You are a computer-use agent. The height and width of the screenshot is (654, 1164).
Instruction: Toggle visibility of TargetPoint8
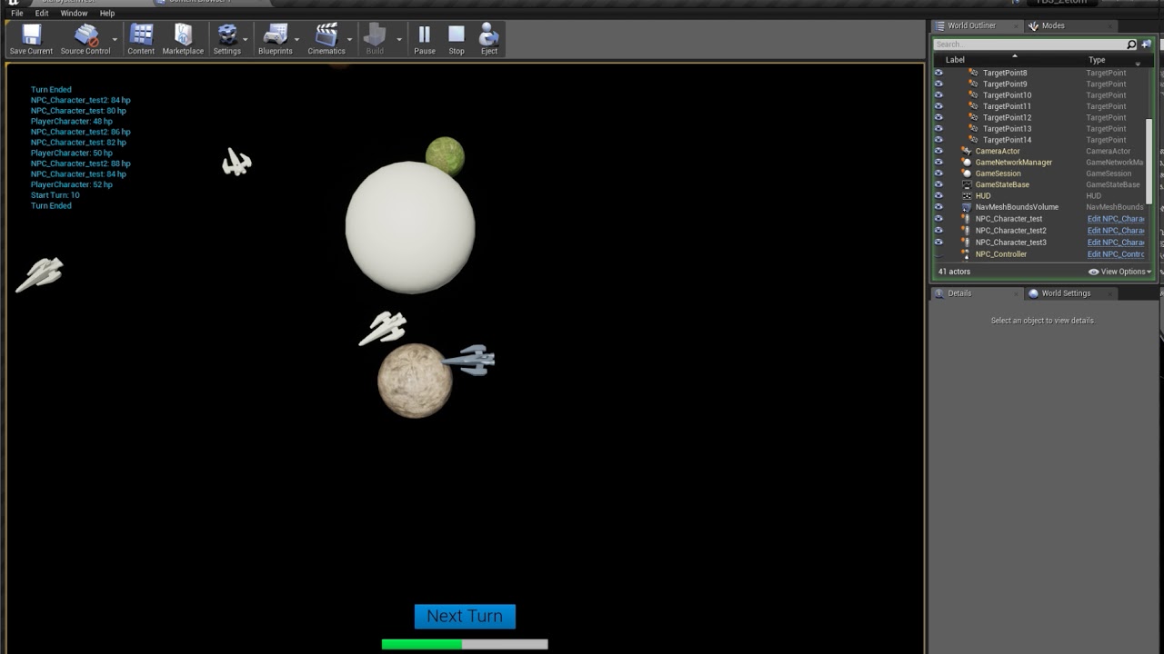[938, 73]
